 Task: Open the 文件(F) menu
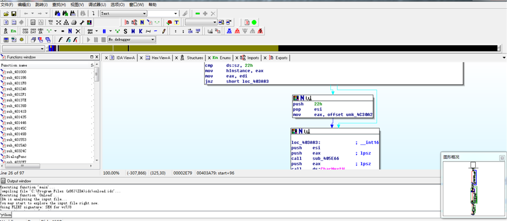pos(7,5)
